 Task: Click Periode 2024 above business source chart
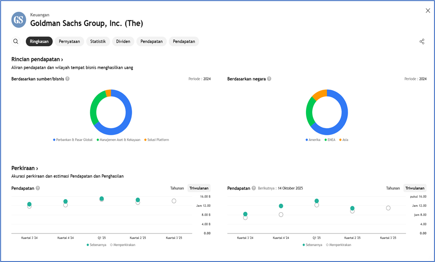(x=199, y=79)
